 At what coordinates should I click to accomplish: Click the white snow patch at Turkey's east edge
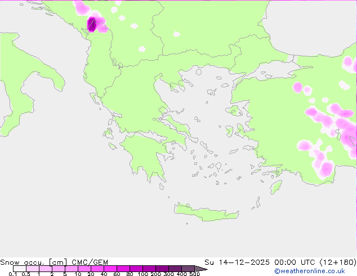(x=343, y=85)
